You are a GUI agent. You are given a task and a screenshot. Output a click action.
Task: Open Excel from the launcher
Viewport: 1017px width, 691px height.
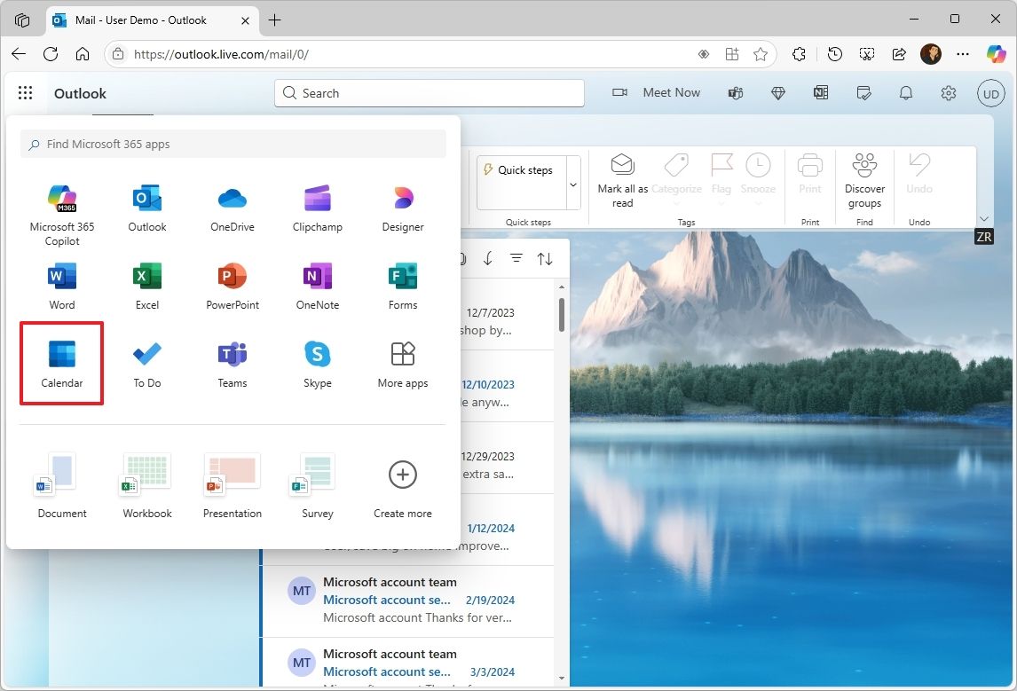pos(146,284)
